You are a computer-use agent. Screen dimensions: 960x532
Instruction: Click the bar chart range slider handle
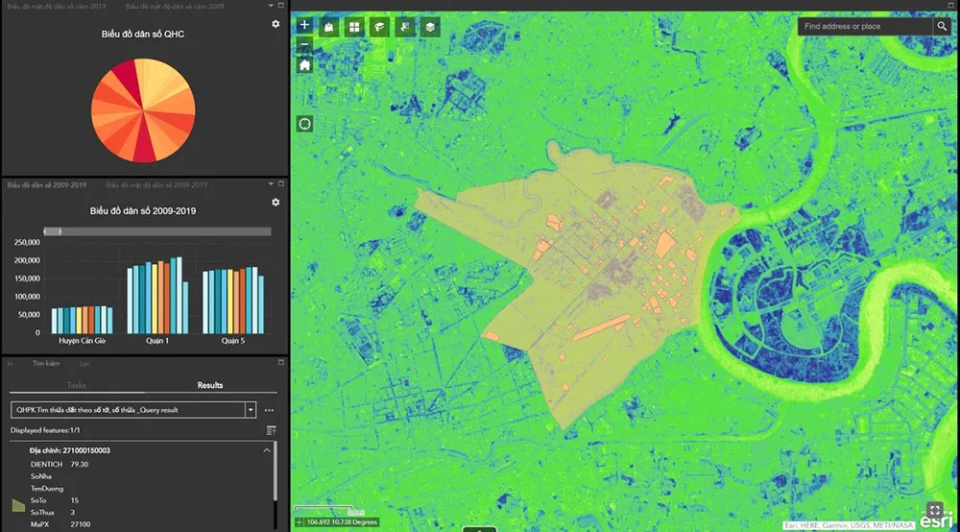click(57, 231)
